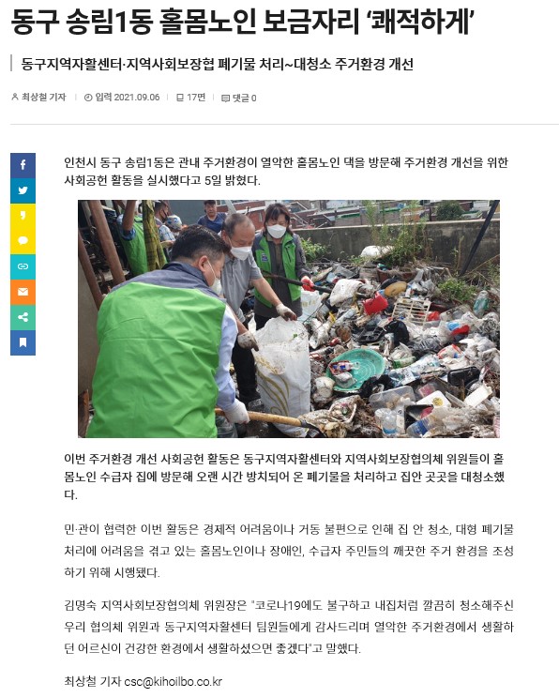Email the article using envelope icon
The height and width of the screenshot is (698, 559).
click(x=23, y=292)
